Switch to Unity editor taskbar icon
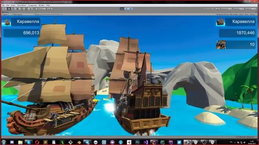The width and height of the screenshot is (259, 145). click(x=188, y=142)
